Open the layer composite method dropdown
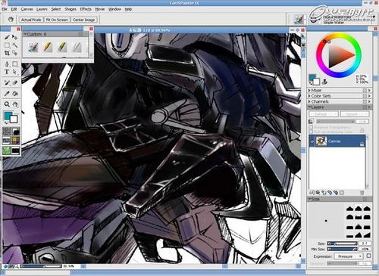This screenshot has height=276, width=379. pos(324,114)
